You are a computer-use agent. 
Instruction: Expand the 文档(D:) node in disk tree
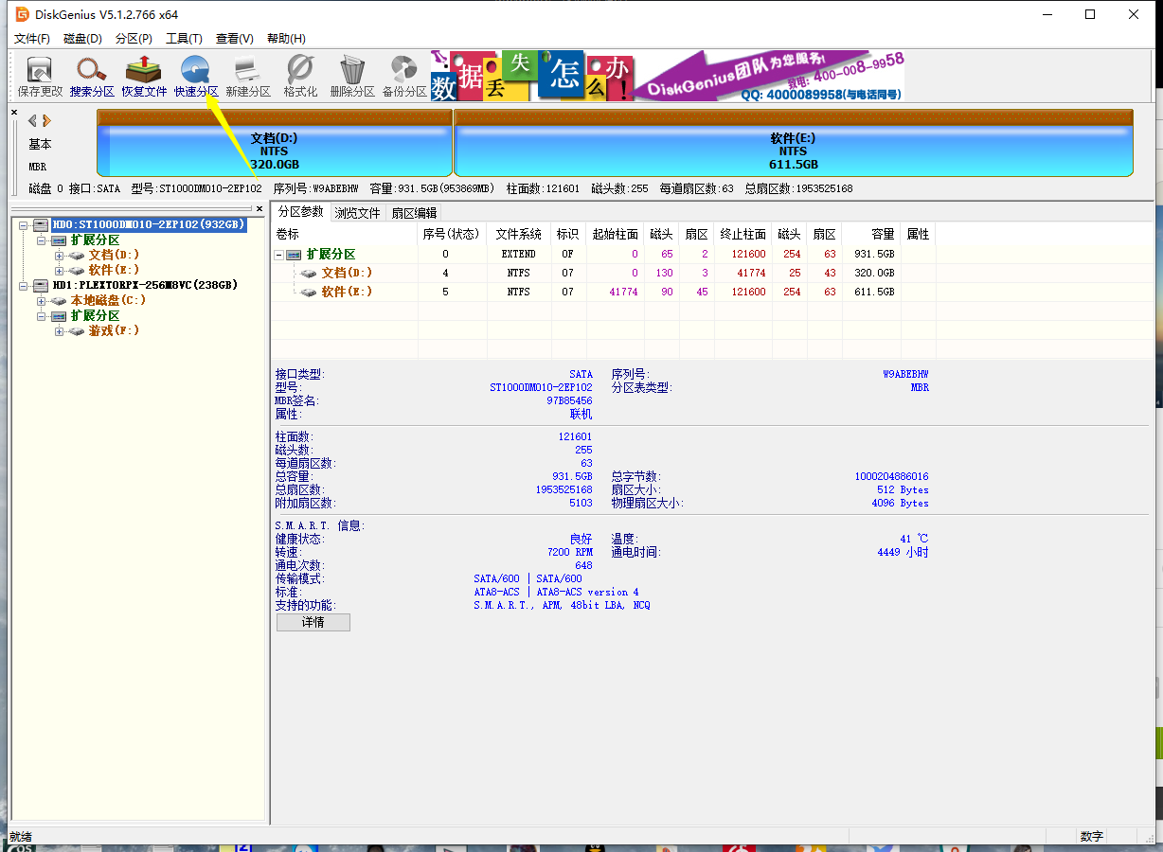(59, 256)
